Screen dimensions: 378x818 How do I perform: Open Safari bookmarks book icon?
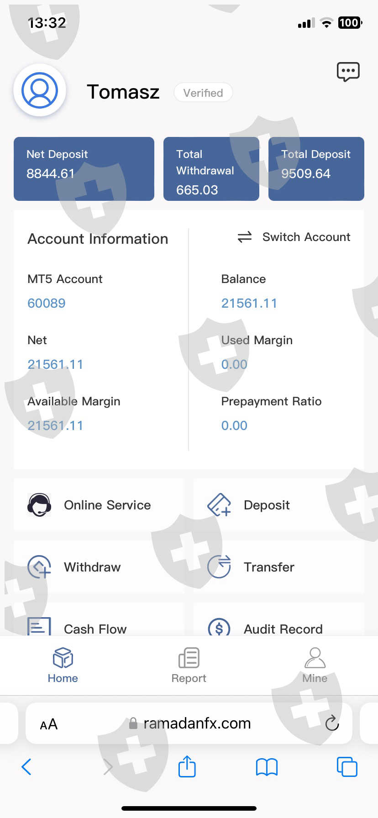point(267,767)
